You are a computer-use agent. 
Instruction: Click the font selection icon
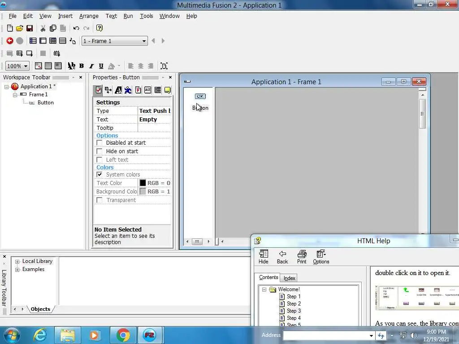pyautogui.click(x=71, y=66)
